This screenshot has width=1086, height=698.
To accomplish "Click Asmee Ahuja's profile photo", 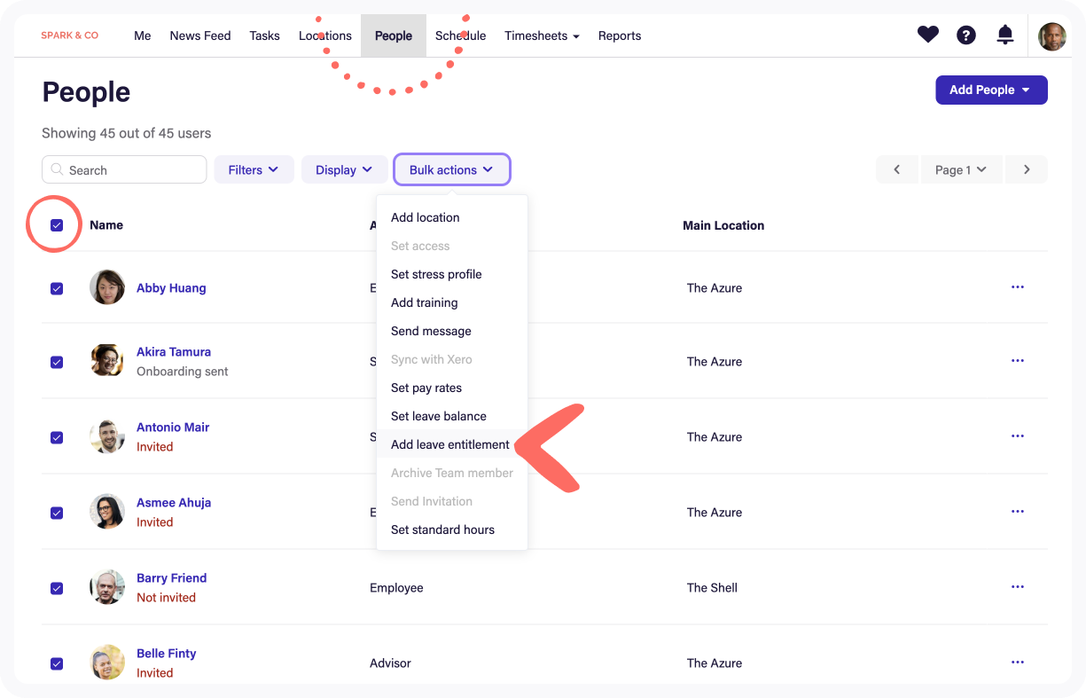I will [107, 512].
